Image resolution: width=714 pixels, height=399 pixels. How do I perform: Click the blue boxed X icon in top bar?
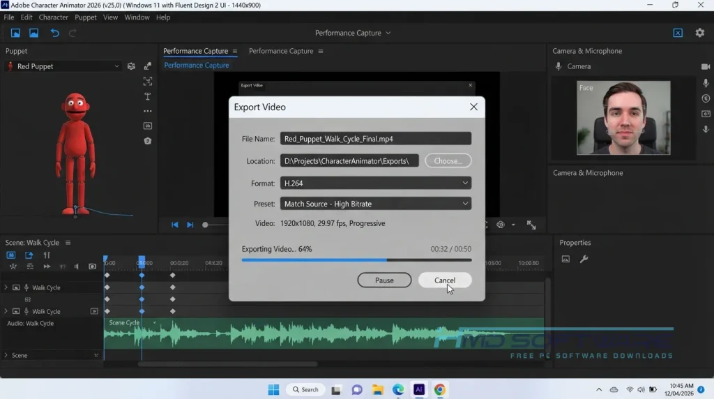pos(678,33)
